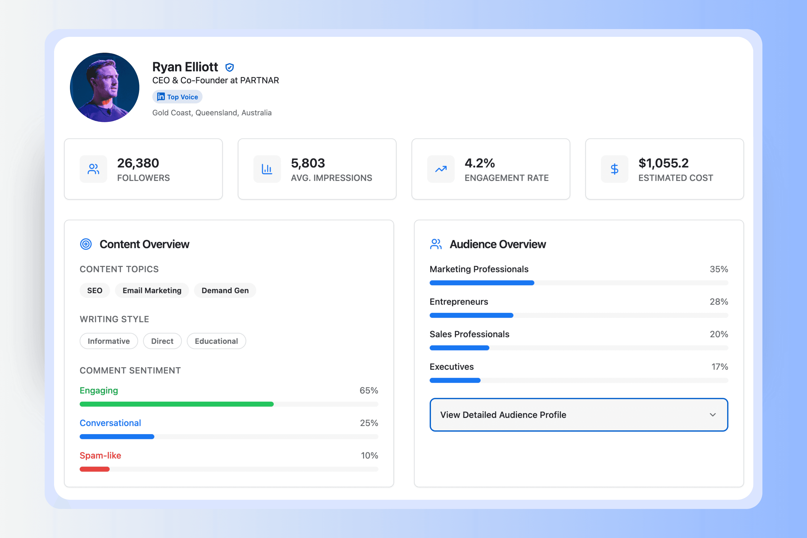The height and width of the screenshot is (538, 807).
Task: Click the green Engaging sentiment bar
Action: pos(177,404)
